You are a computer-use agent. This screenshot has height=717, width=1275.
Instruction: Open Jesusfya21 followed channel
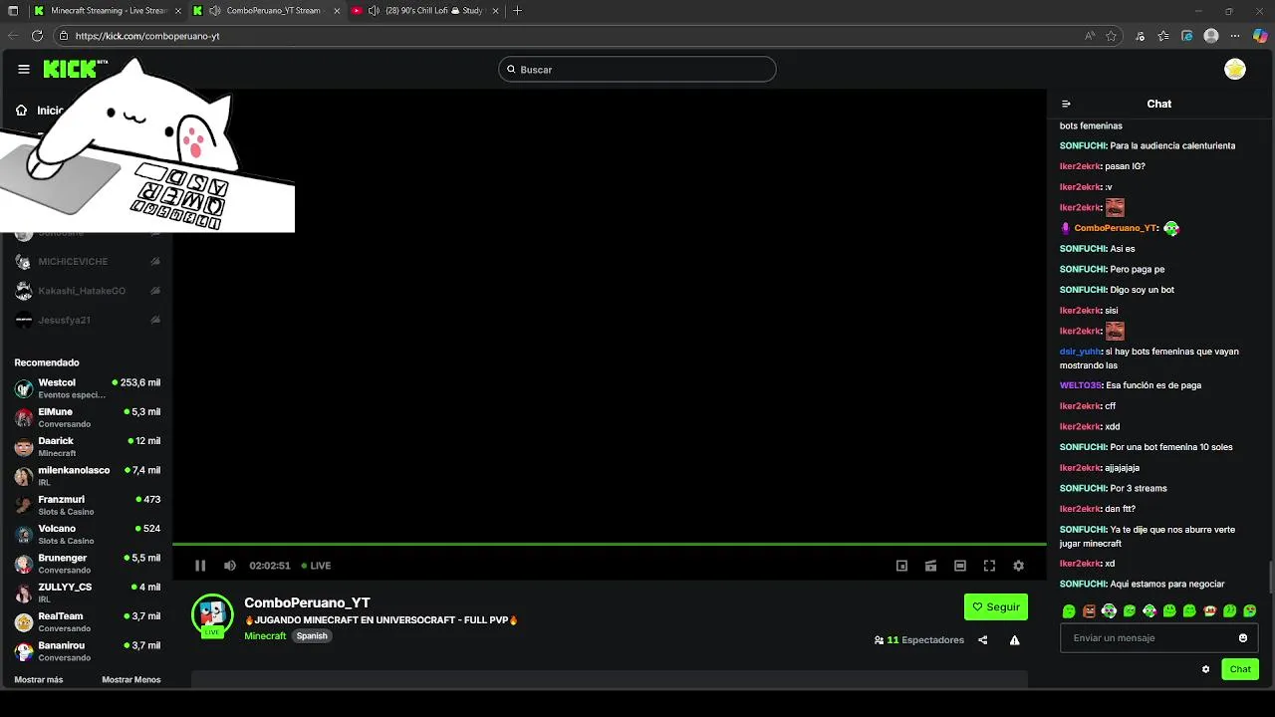87,320
